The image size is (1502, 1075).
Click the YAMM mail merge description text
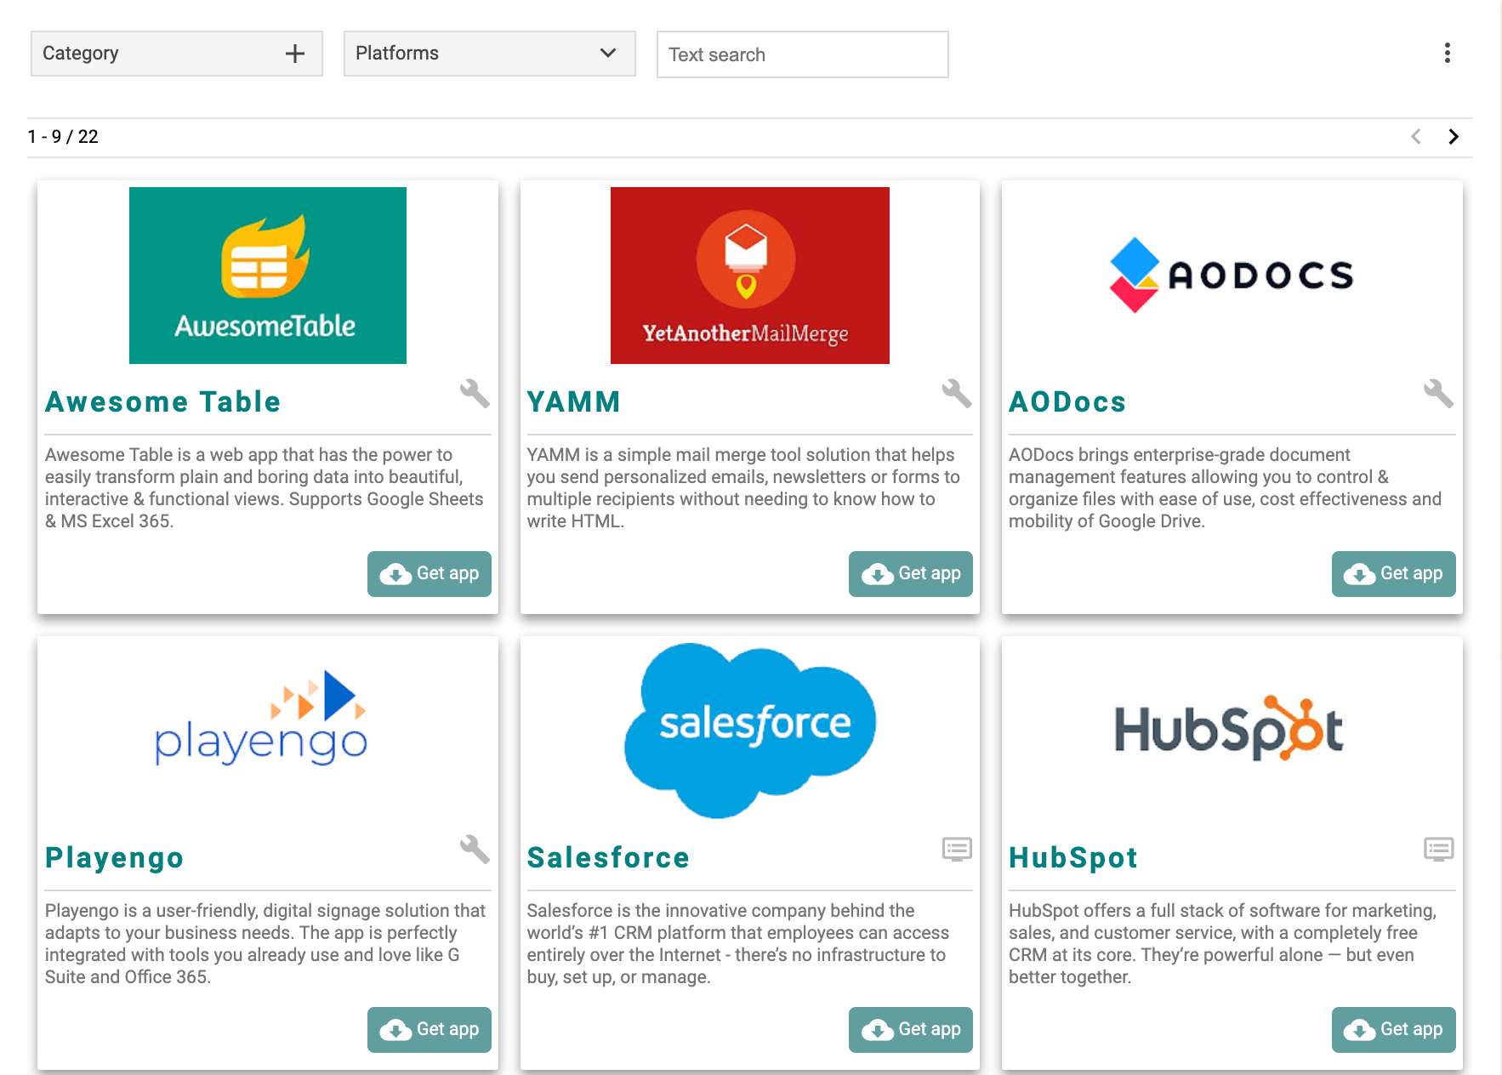744,488
